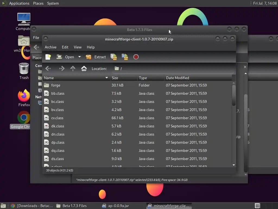Close the side pane in Files window
Viewport: 278px width, 209px height.
(245, 67)
